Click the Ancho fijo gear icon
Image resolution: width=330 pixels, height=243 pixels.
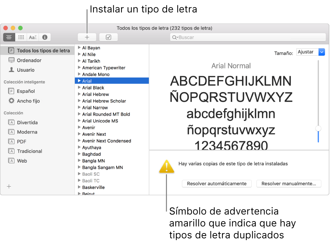point(11,101)
